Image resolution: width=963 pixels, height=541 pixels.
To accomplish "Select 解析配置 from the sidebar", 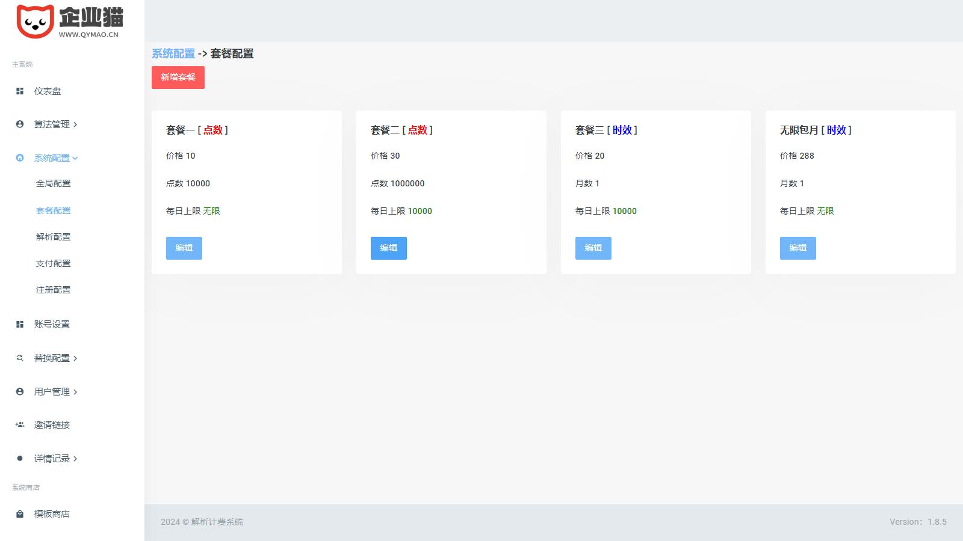I will (53, 237).
